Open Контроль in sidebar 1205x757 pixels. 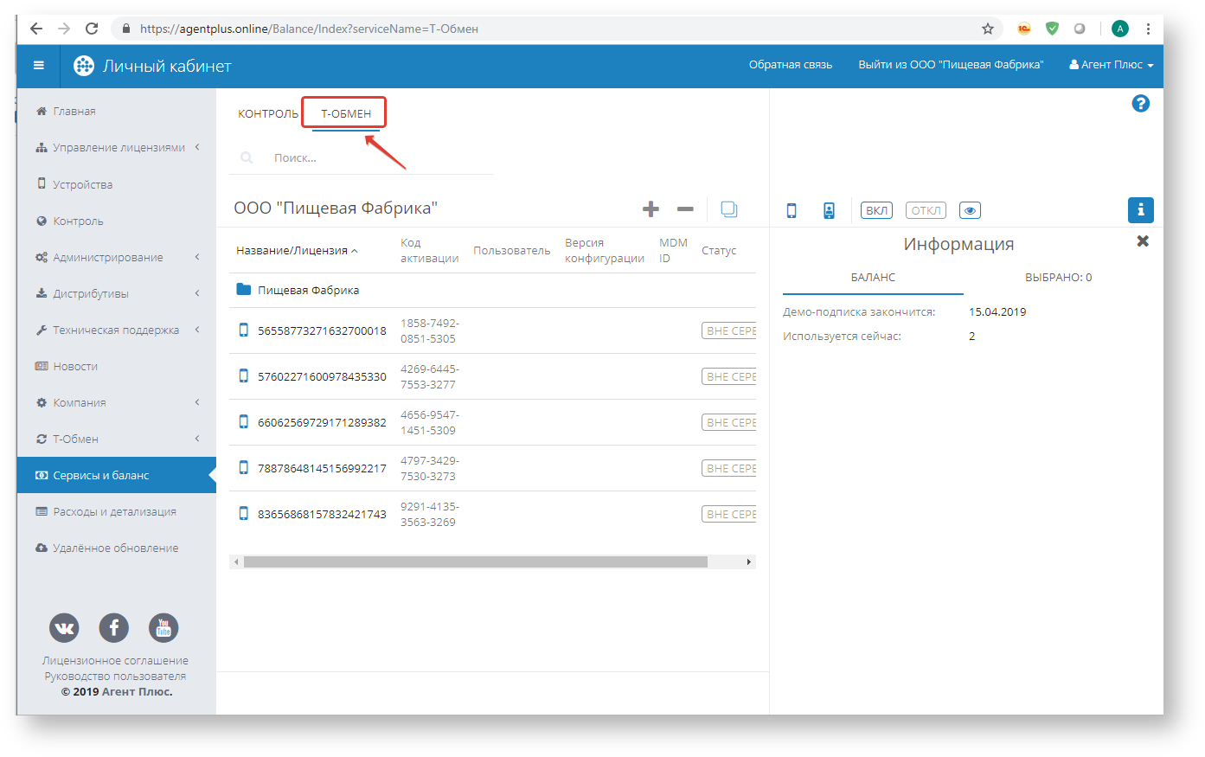[117, 221]
